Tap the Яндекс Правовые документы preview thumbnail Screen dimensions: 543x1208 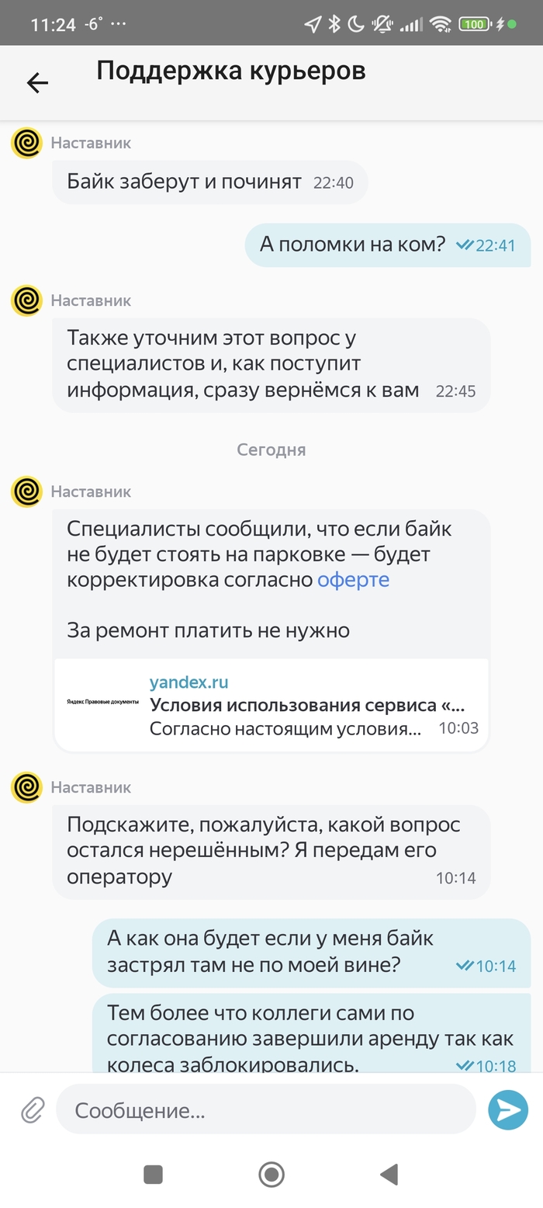102,702
